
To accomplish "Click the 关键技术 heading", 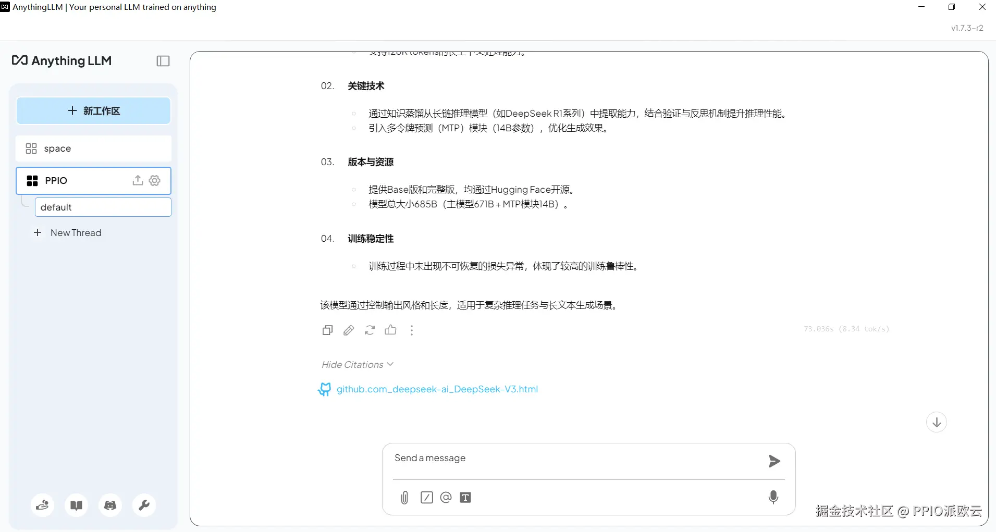I will (366, 86).
